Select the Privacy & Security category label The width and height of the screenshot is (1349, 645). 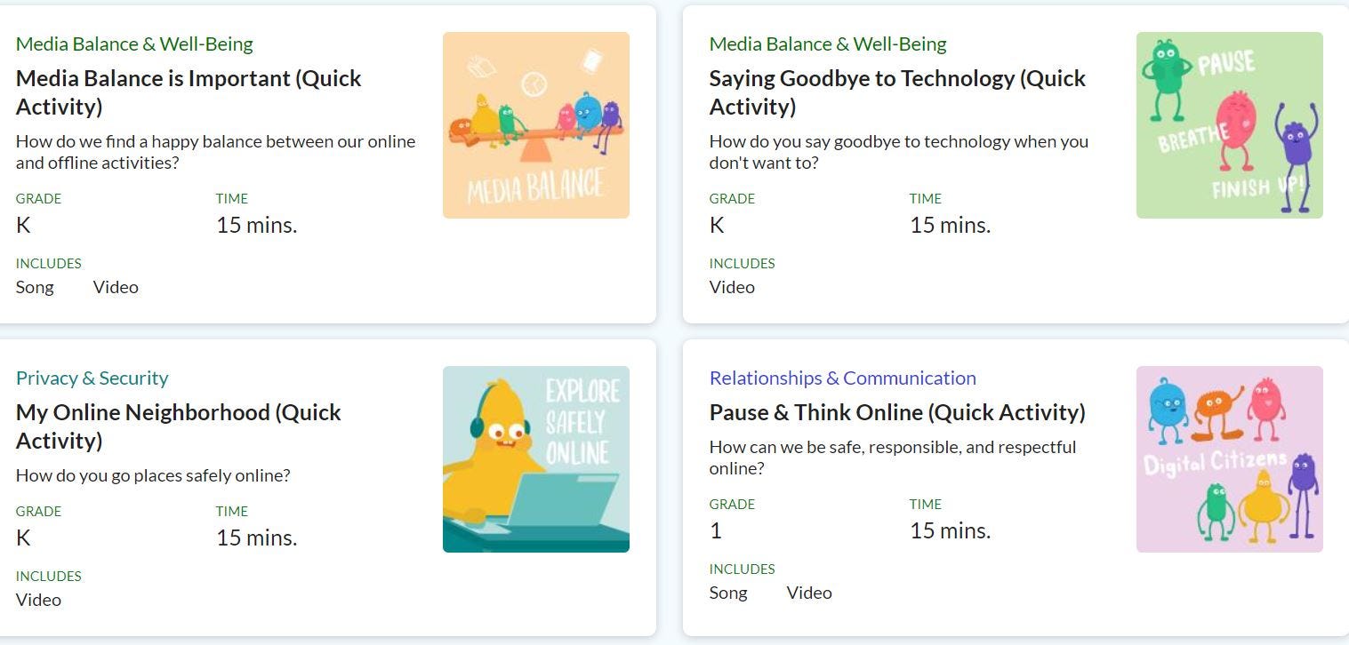point(92,378)
